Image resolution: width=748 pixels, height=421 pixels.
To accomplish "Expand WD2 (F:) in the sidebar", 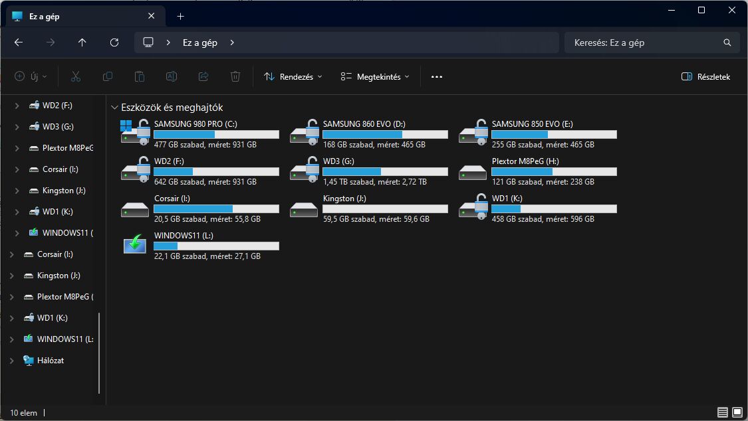I will (x=17, y=106).
